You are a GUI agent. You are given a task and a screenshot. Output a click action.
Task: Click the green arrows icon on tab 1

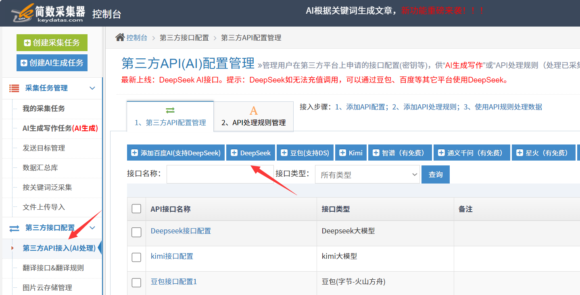point(170,110)
